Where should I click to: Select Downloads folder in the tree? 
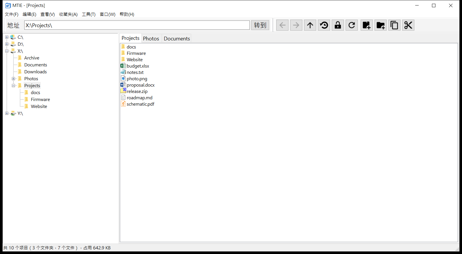36,72
